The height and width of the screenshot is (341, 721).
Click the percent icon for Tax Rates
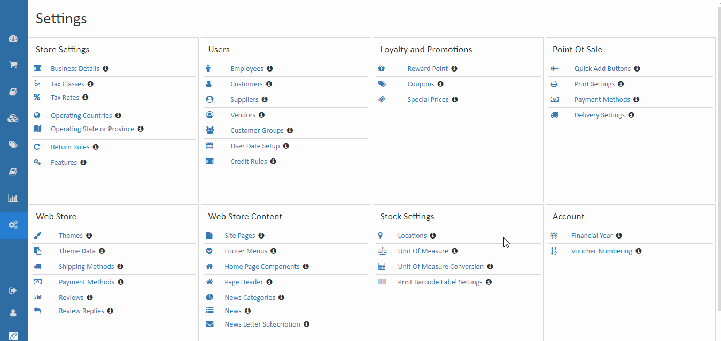pyautogui.click(x=37, y=98)
